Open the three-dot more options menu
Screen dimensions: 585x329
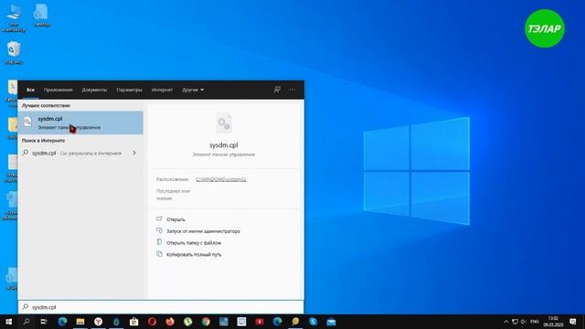(292, 90)
